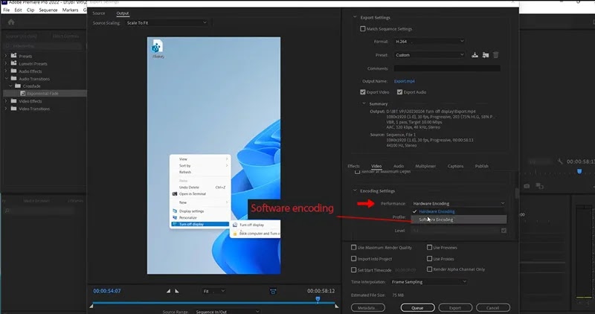Screen dimensions: 595x314
Task: Toggle the checkbox beside the Level field
Action: pos(504,231)
